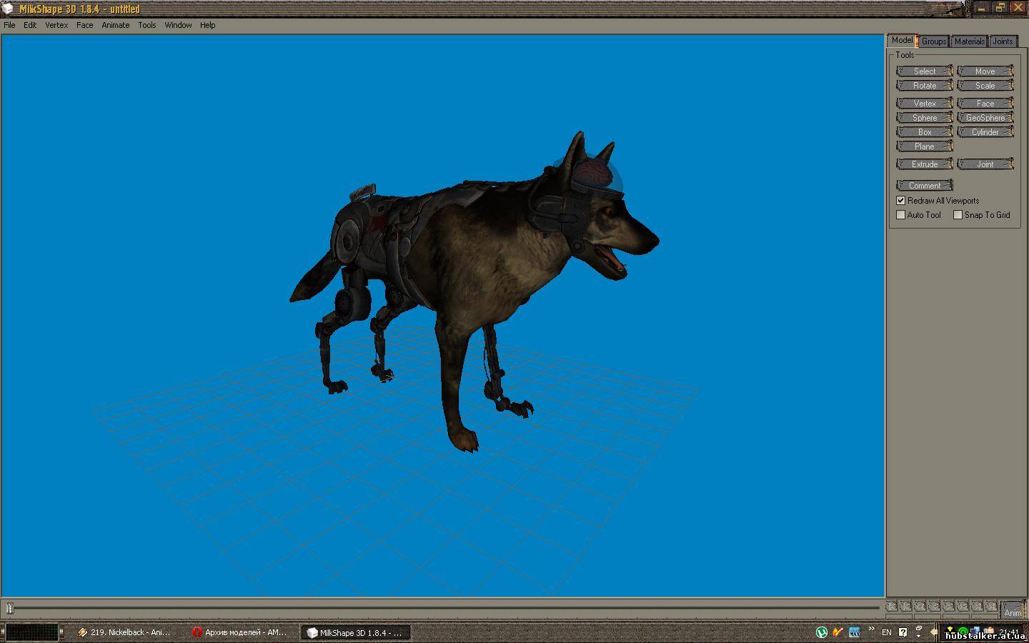The image size is (1029, 643).
Task: Open the Help menu
Action: (x=207, y=25)
